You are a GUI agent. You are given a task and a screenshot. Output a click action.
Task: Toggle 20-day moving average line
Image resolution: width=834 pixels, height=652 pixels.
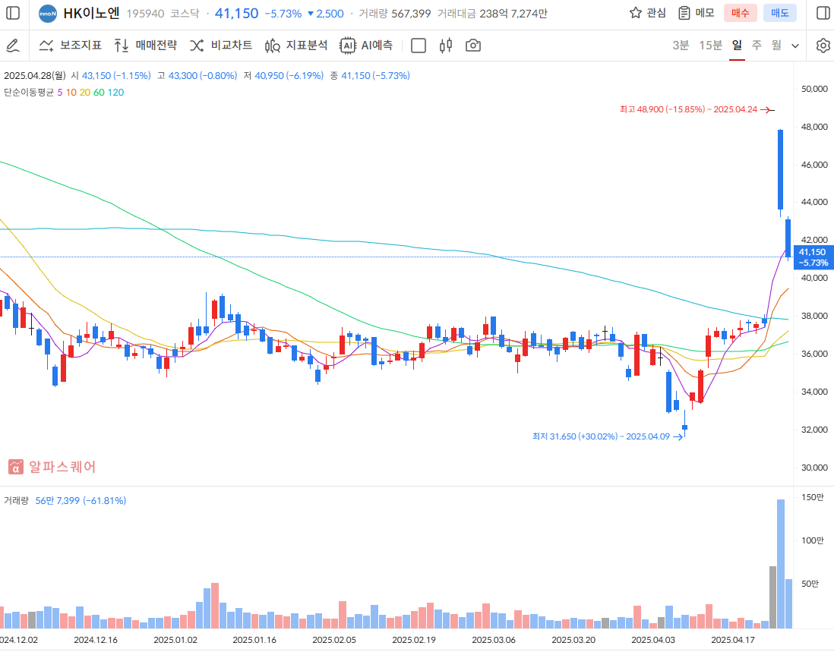pyautogui.click(x=85, y=93)
